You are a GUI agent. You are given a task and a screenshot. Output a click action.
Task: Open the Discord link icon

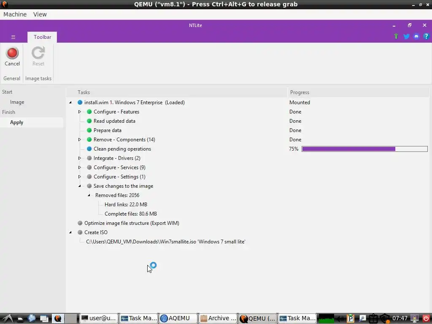416,36
